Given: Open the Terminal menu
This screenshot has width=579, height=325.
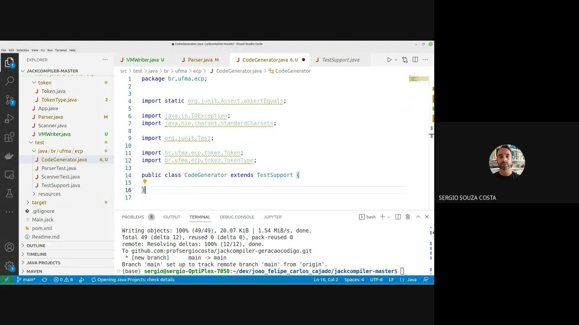Looking at the screenshot, I should (61, 50).
